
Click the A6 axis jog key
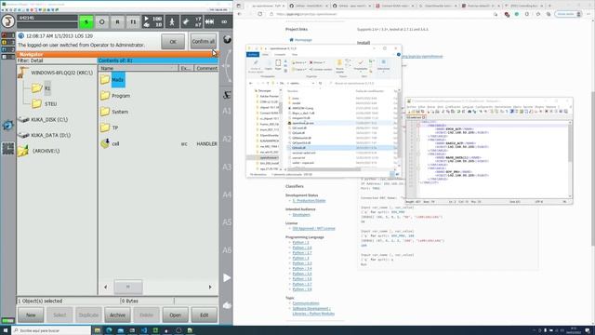227,250
